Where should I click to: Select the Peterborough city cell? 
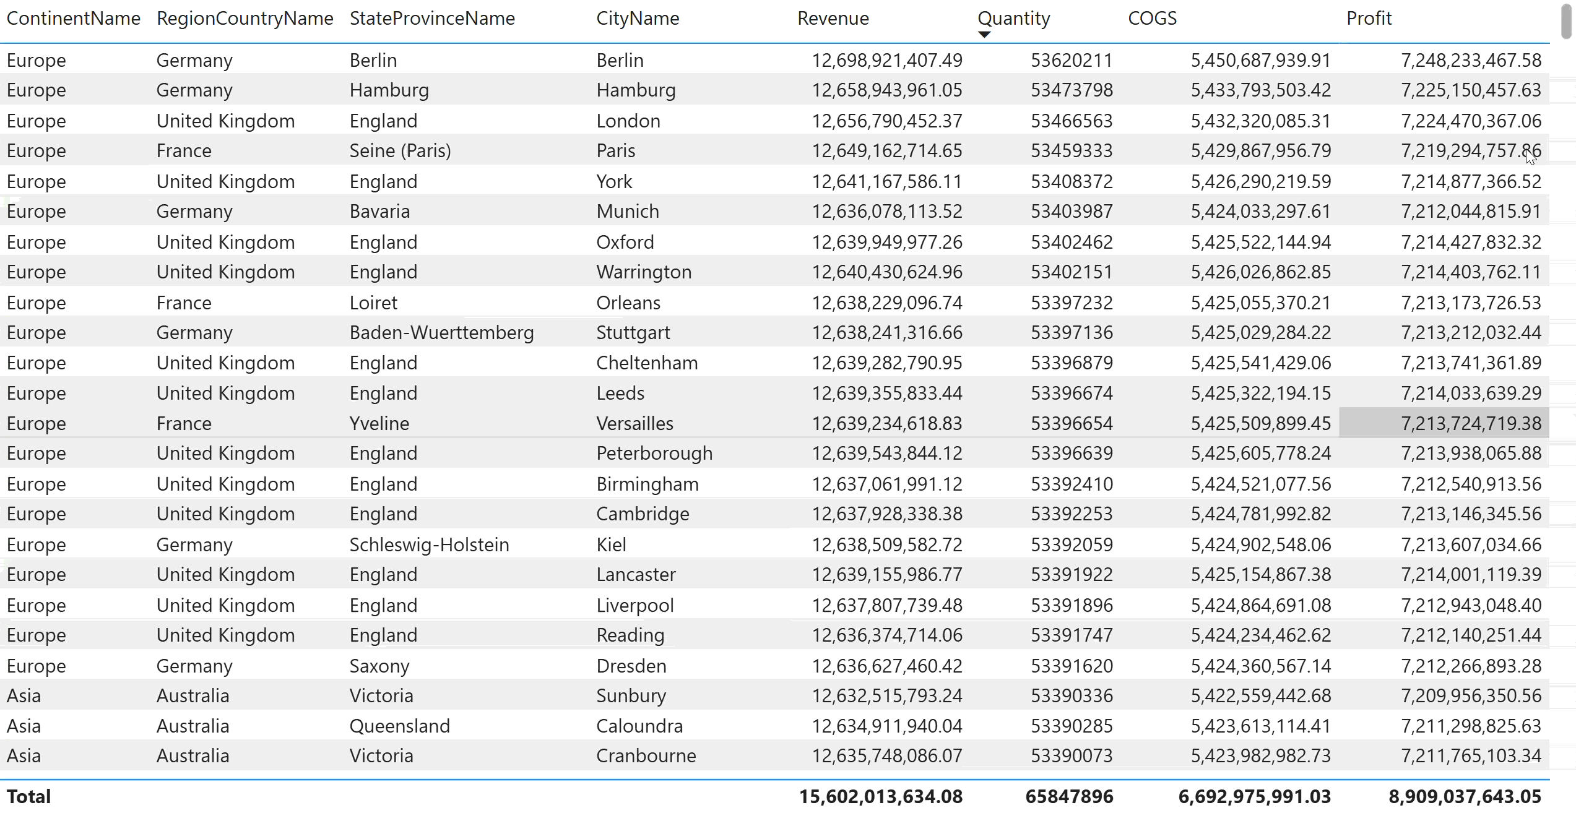(654, 454)
